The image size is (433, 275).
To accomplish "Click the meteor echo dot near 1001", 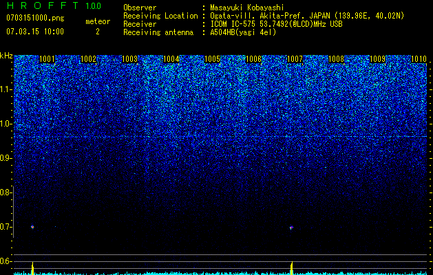I will (x=32, y=227).
